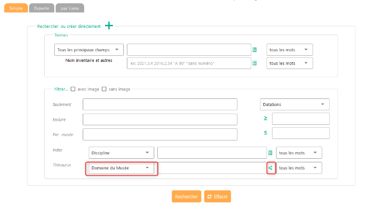Open the index book icon beside main terms field
This screenshot has height=210, width=376.
pos(255,50)
